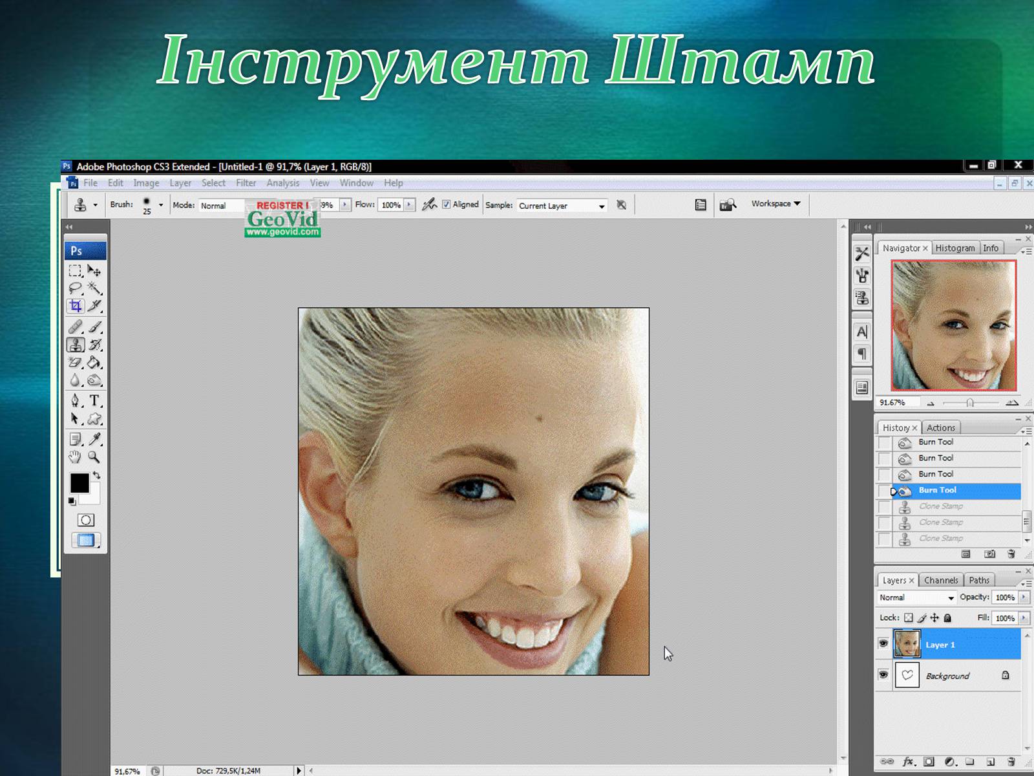Create new snapshot in History panel
The image size is (1034, 776).
[989, 554]
